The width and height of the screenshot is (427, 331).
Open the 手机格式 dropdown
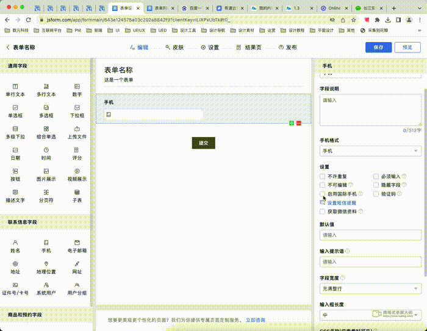(370, 151)
